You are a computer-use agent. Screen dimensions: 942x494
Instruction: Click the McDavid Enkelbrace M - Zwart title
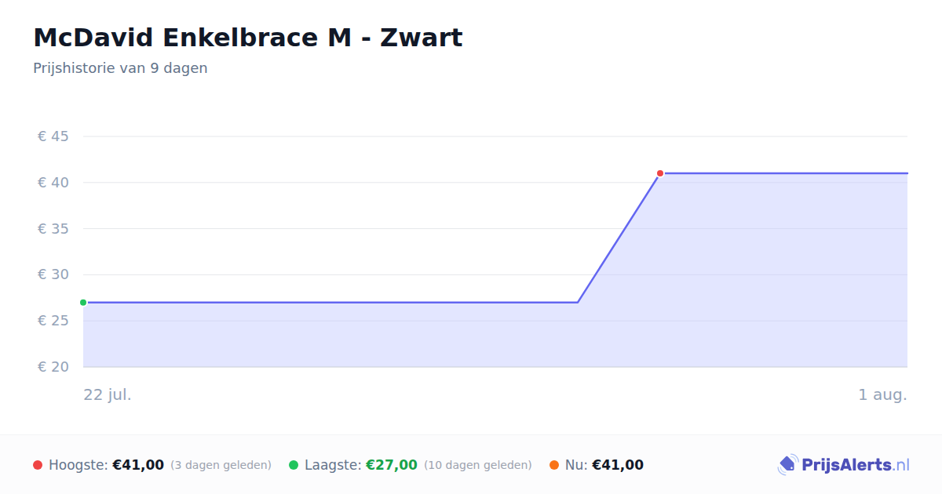point(248,37)
